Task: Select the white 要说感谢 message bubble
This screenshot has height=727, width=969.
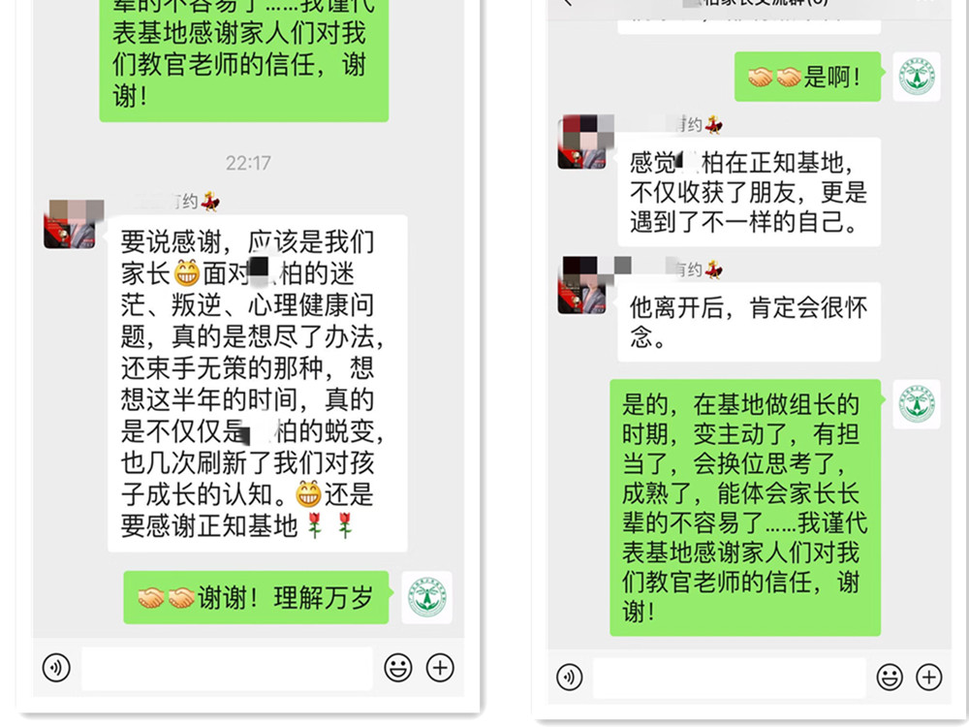Action: pos(257,383)
